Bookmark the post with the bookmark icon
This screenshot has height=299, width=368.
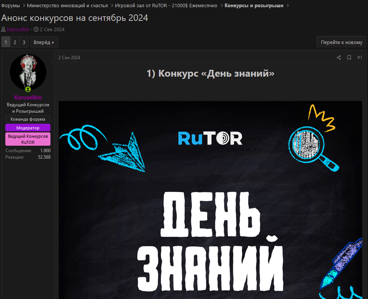coord(349,58)
